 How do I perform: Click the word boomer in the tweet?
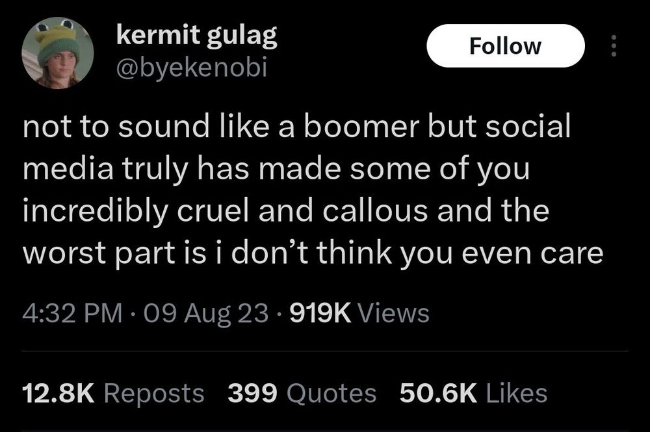pyautogui.click(x=361, y=125)
